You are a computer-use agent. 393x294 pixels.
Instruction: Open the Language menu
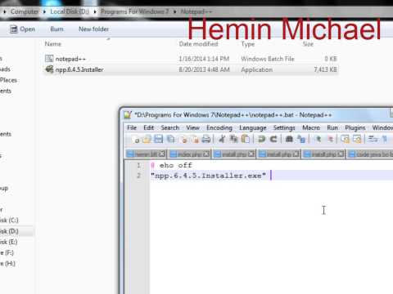point(253,127)
